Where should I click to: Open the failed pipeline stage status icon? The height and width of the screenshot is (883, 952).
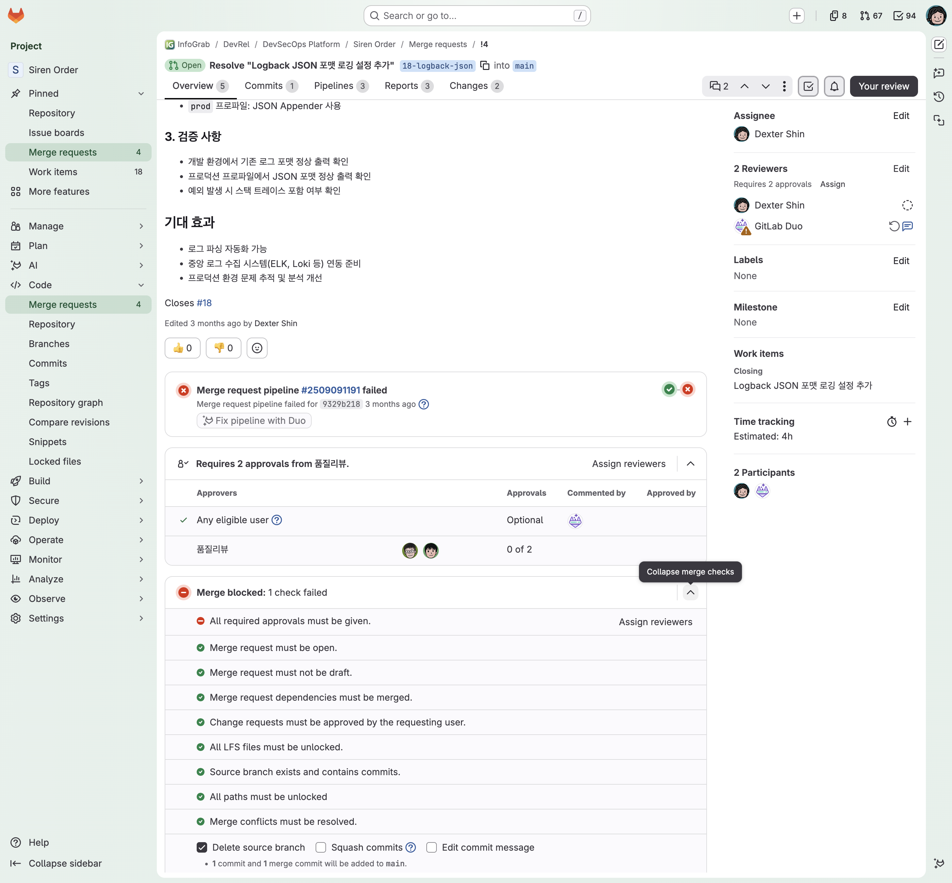[x=687, y=390]
